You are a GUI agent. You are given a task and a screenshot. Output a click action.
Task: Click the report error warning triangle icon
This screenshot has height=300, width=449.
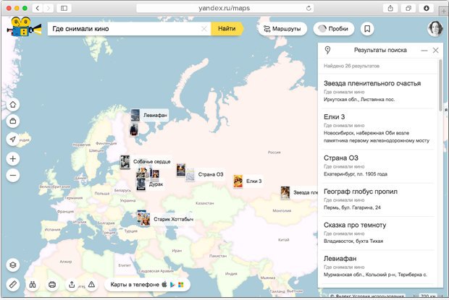click(91, 285)
